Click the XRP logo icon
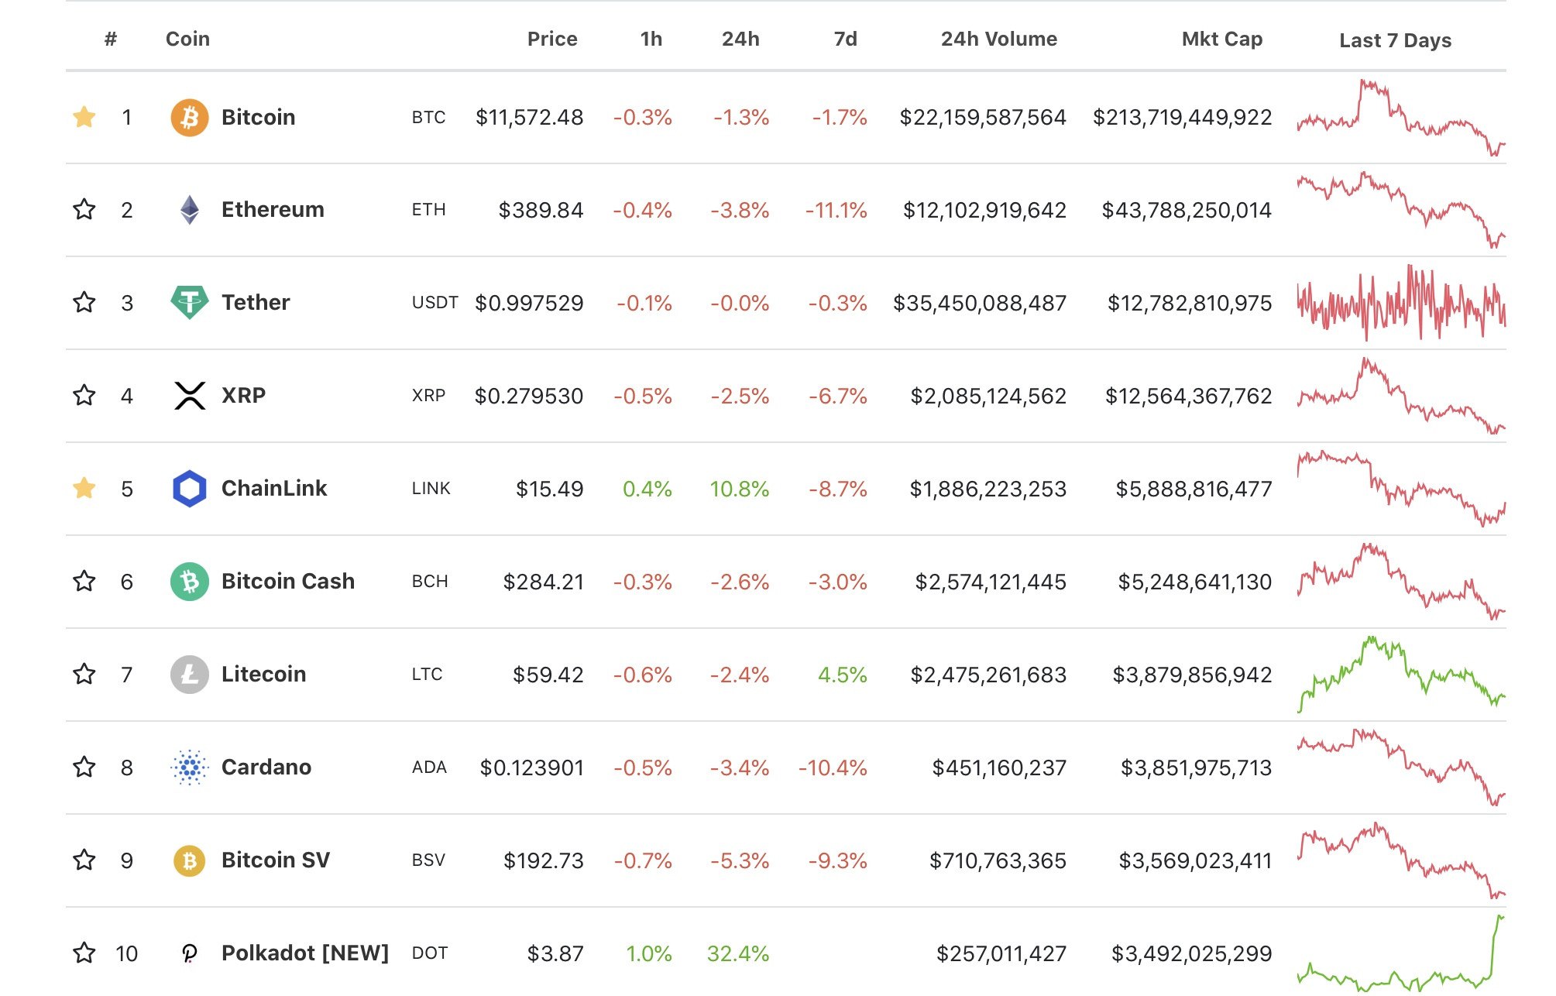 click(x=189, y=396)
